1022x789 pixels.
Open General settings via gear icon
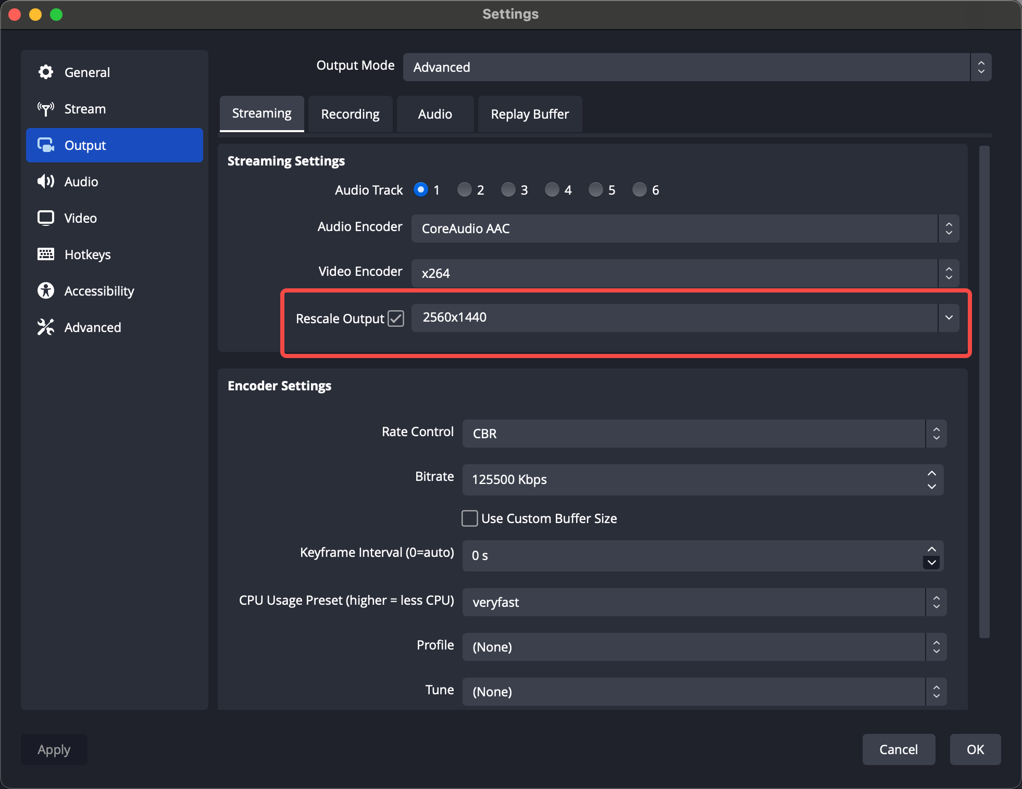[46, 72]
